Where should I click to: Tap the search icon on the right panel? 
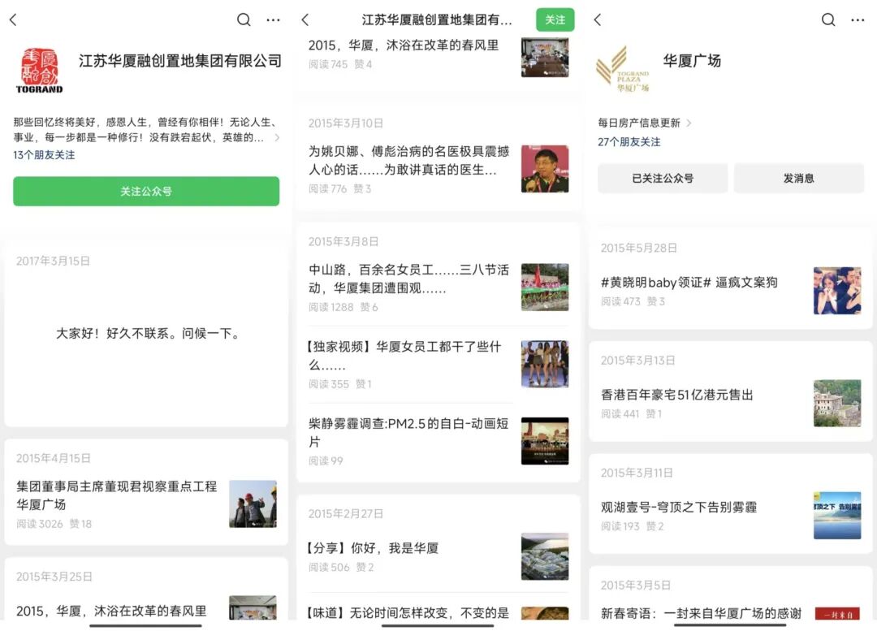827,19
